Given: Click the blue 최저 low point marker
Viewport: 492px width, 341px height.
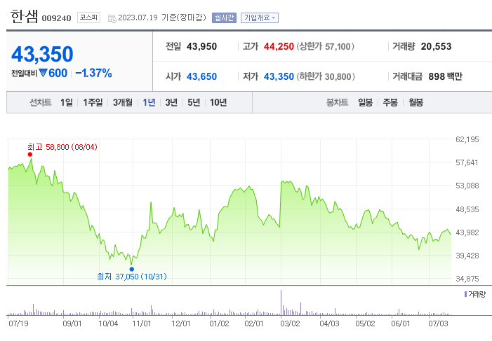Looking at the screenshot, I should point(132,270).
